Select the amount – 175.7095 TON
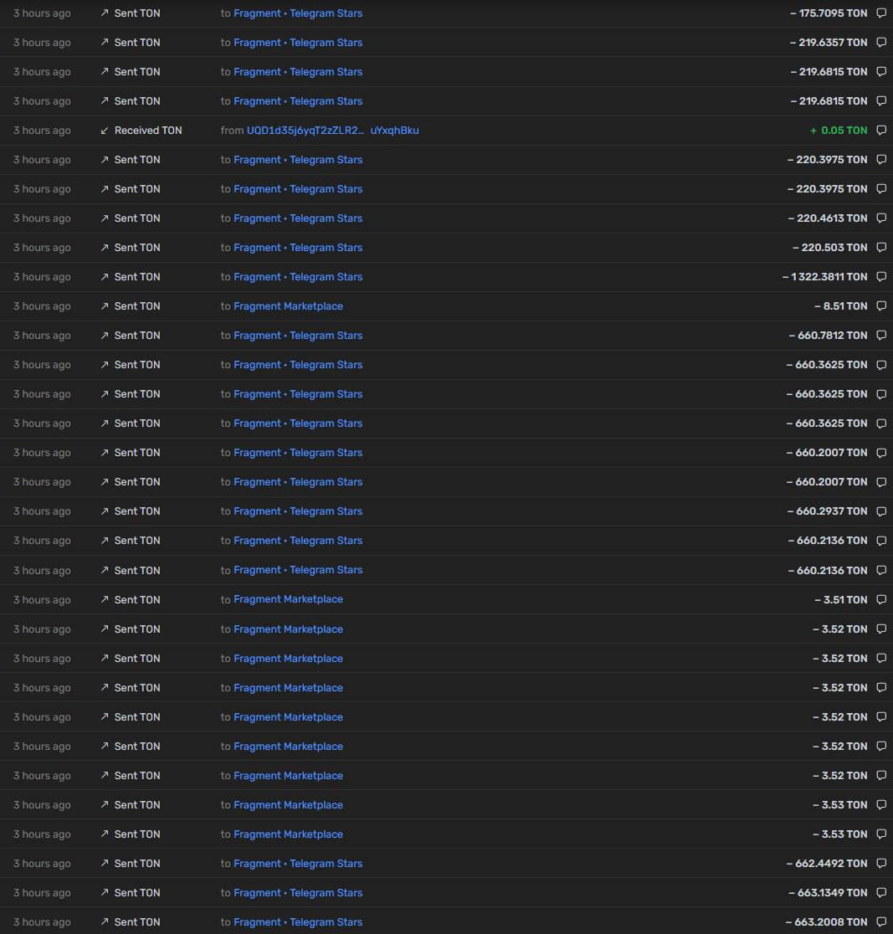Viewport: 893px width, 934px height. 829,13
